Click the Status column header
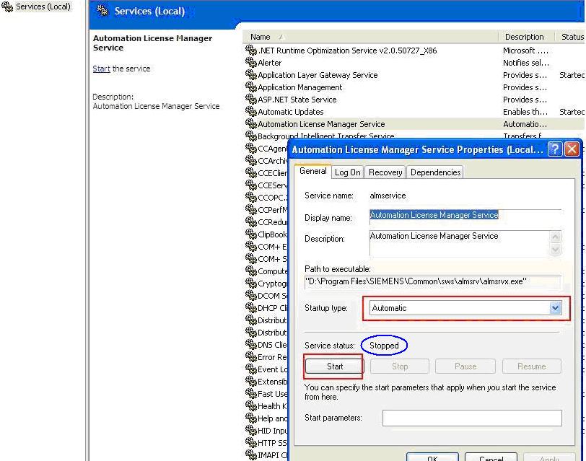This screenshot has width=586, height=461. [x=572, y=37]
